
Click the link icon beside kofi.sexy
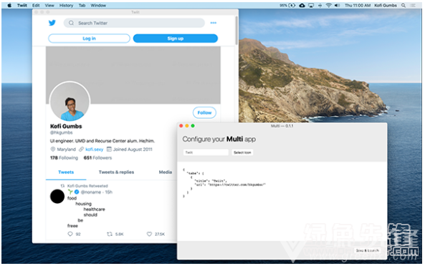point(81,149)
